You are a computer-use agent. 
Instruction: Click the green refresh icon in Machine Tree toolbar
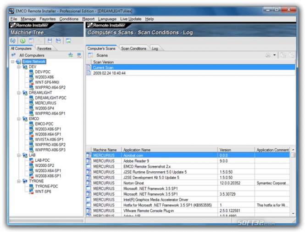click(23, 41)
